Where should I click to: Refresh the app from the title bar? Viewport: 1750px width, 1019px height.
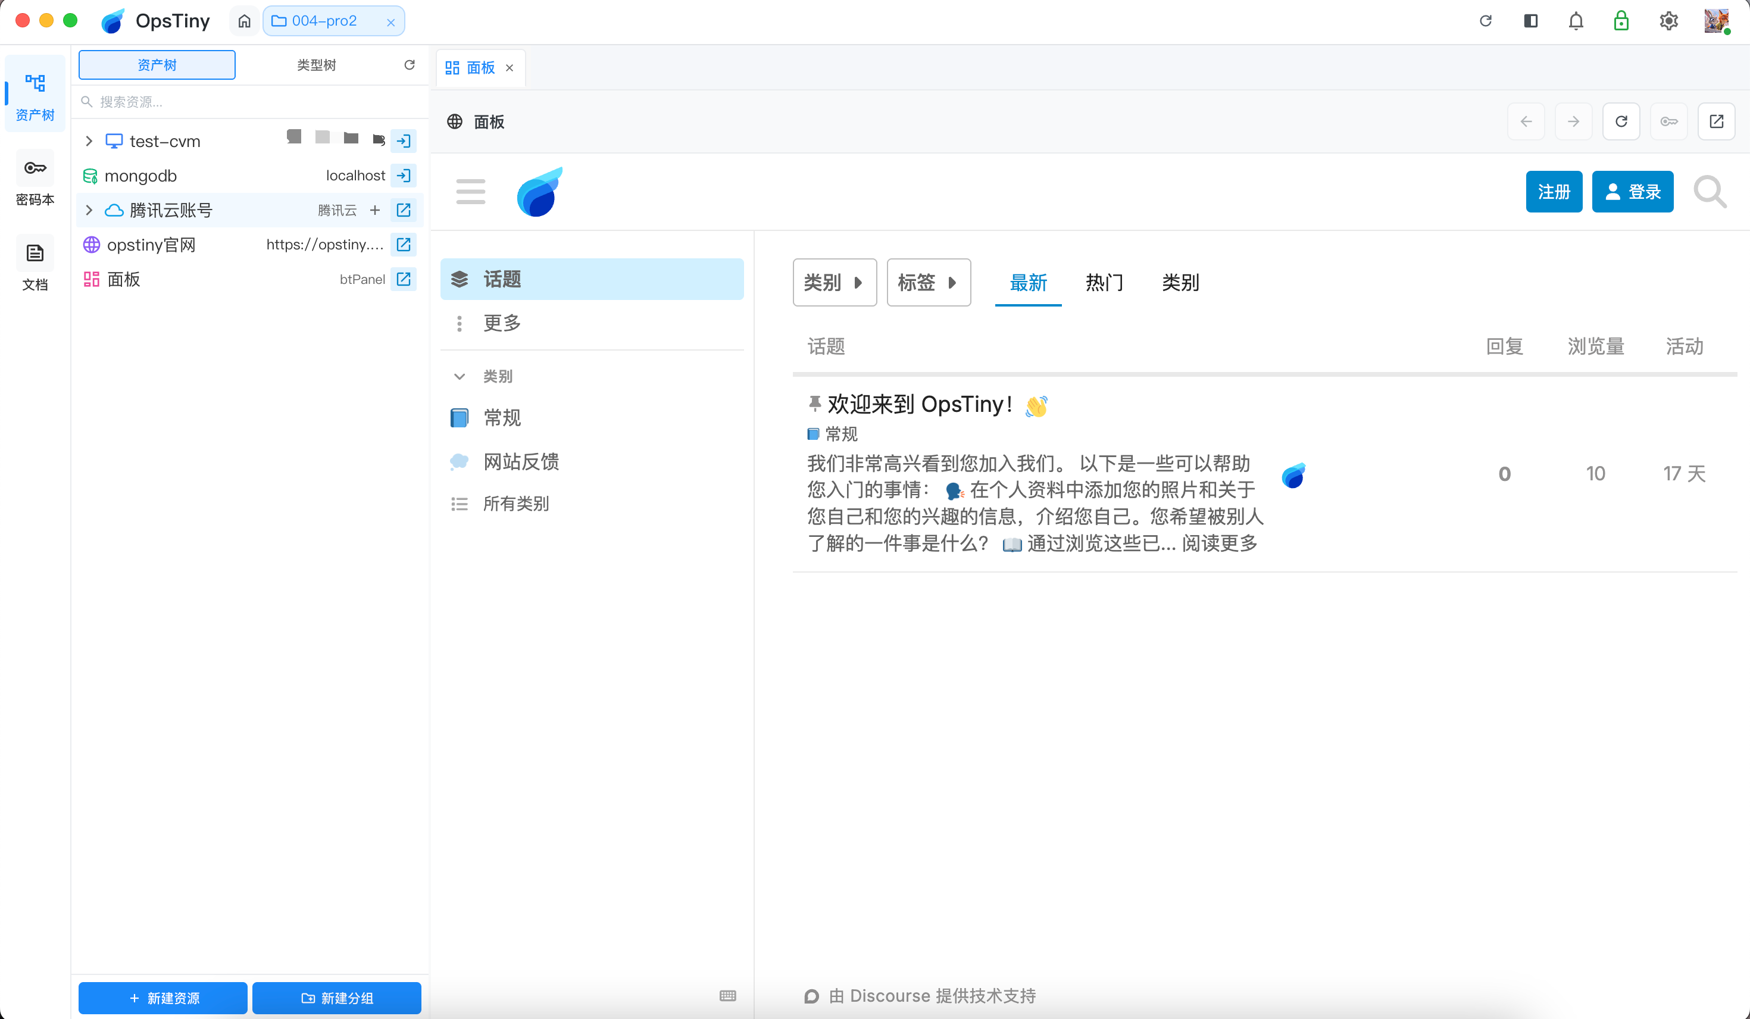click(1486, 21)
